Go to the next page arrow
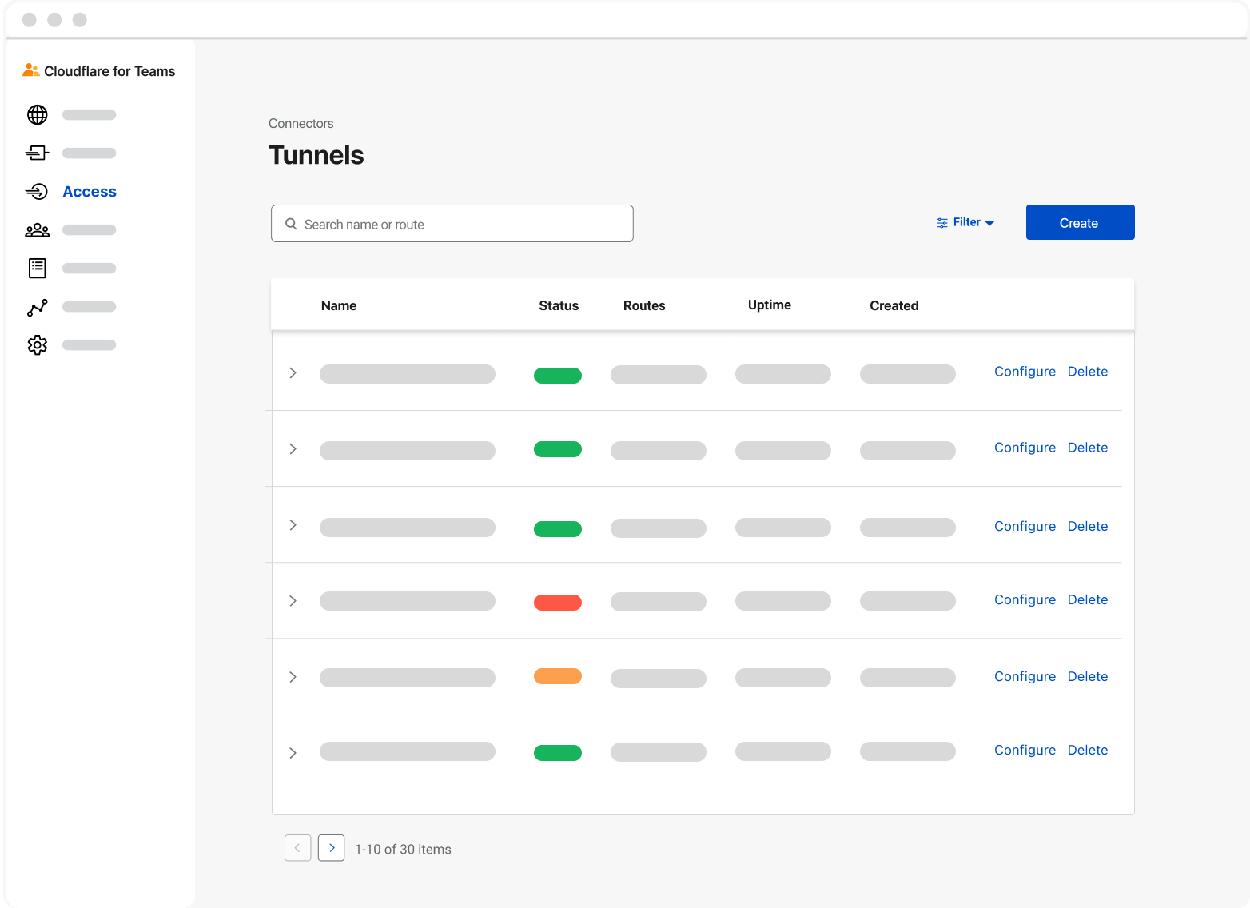This screenshot has width=1250, height=908. (331, 848)
